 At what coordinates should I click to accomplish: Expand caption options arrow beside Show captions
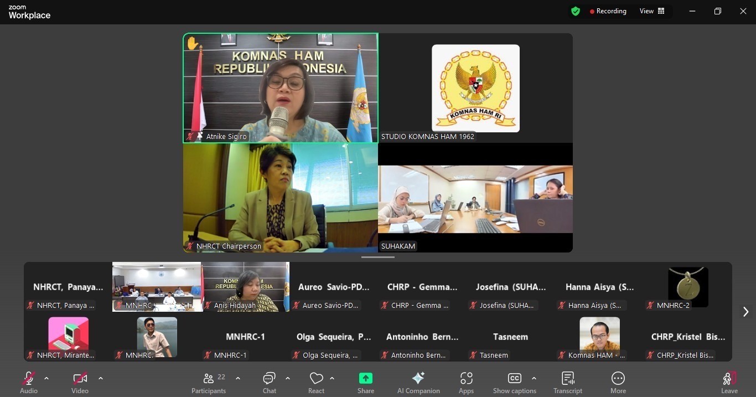tap(534, 378)
